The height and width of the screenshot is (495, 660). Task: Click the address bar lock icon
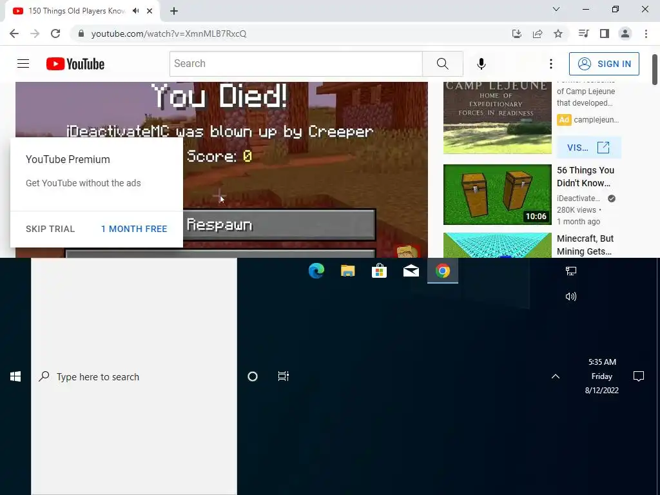point(81,34)
